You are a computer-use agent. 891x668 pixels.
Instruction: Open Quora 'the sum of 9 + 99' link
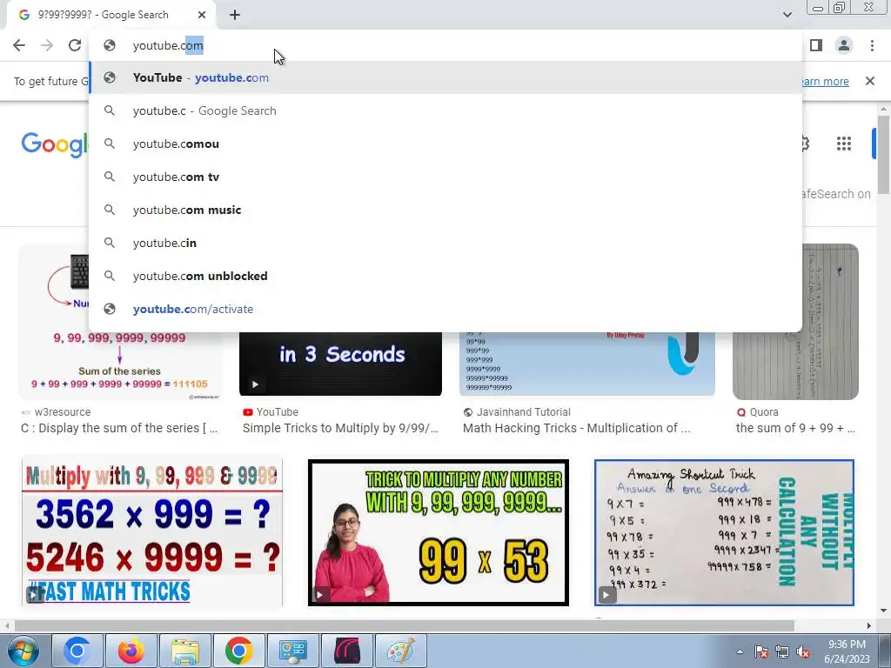click(795, 428)
